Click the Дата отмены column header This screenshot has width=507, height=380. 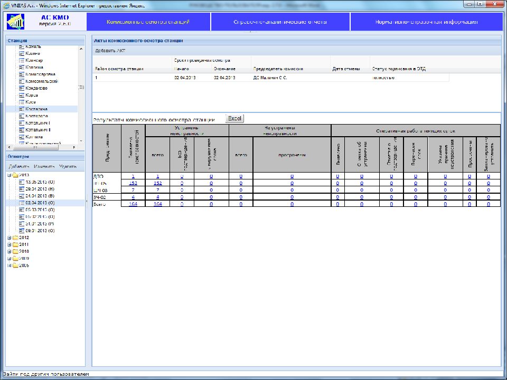pyautogui.click(x=346, y=69)
